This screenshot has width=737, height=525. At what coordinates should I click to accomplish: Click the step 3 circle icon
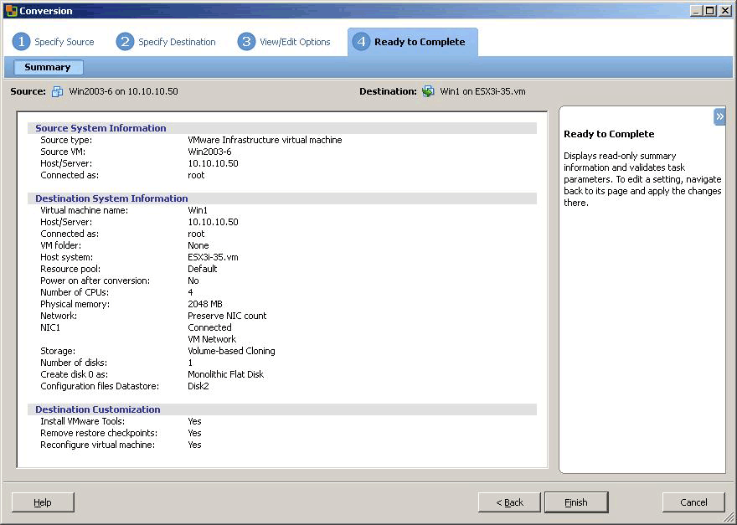246,41
